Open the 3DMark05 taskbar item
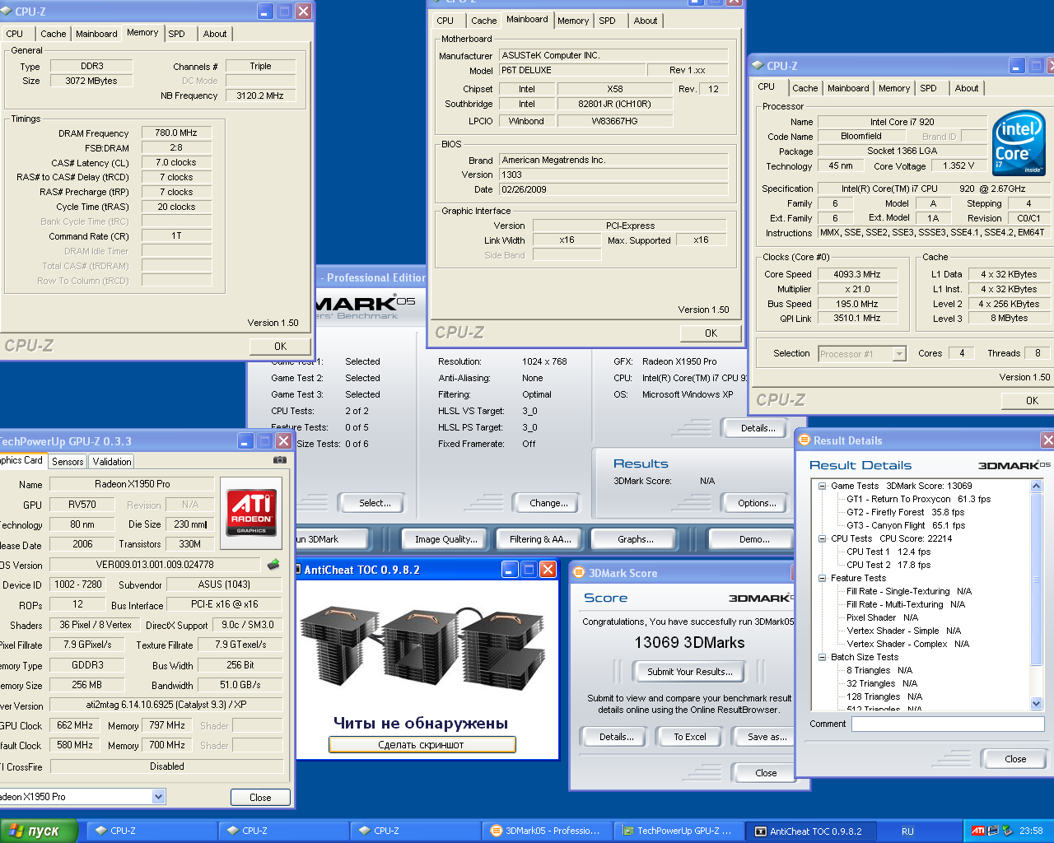This screenshot has width=1054, height=843. 546,831
